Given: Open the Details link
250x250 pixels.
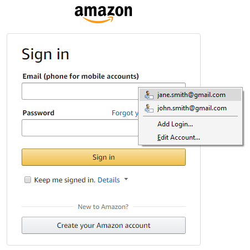Looking at the screenshot, I should (x=109, y=180).
